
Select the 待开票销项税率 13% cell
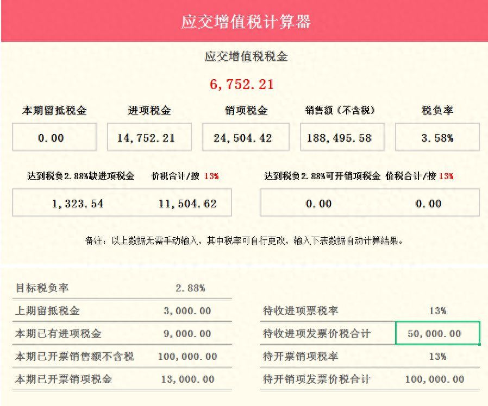coord(437,357)
